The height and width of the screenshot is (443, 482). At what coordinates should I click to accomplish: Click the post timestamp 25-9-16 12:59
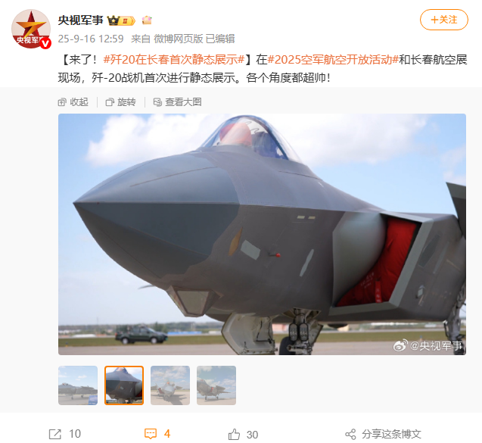coord(91,39)
